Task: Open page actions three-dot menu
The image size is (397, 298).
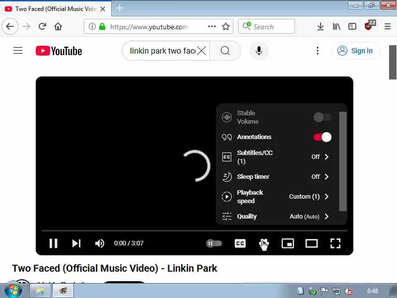Action: pos(212,26)
